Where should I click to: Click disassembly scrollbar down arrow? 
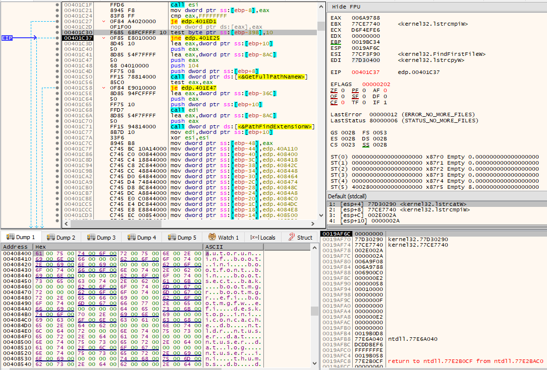(321, 216)
